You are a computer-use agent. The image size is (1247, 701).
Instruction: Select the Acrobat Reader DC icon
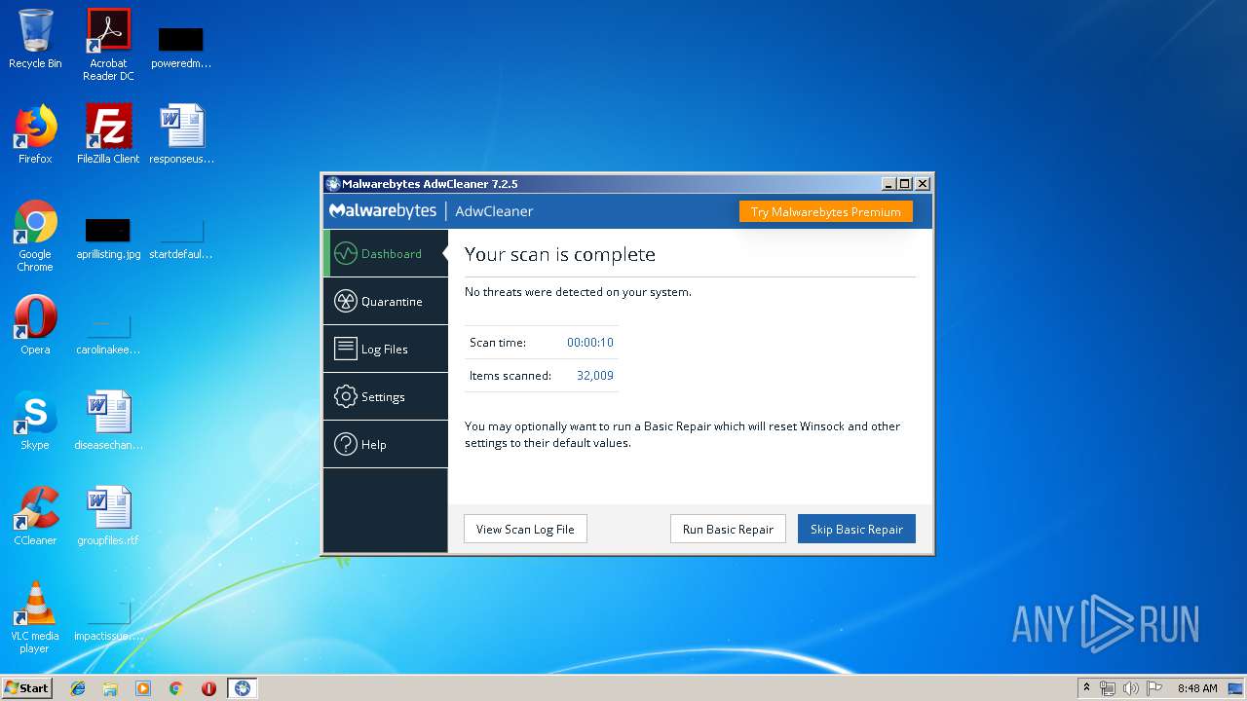click(108, 45)
